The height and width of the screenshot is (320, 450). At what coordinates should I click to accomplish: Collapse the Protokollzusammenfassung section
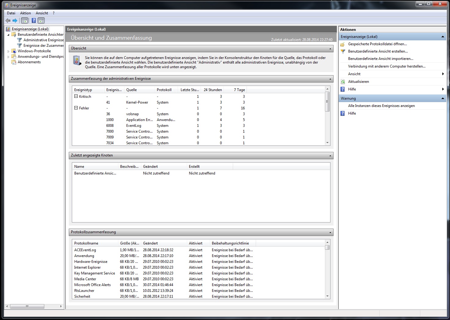pyautogui.click(x=330, y=232)
